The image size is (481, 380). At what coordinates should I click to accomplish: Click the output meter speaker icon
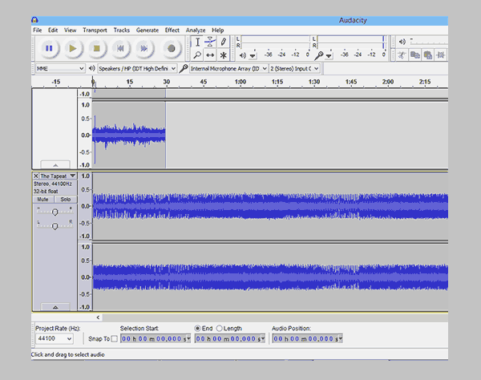(243, 55)
